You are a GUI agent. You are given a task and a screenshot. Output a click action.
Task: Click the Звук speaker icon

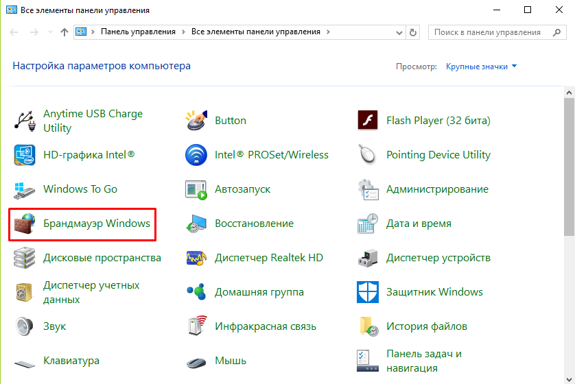point(24,326)
